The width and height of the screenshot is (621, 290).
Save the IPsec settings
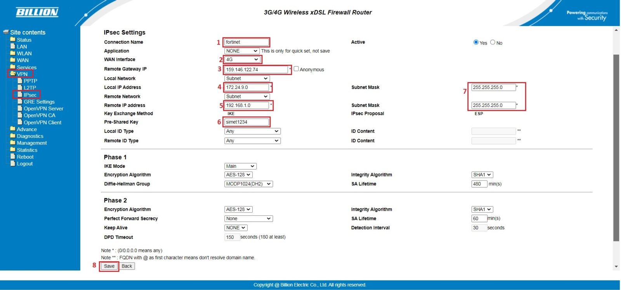point(109,266)
